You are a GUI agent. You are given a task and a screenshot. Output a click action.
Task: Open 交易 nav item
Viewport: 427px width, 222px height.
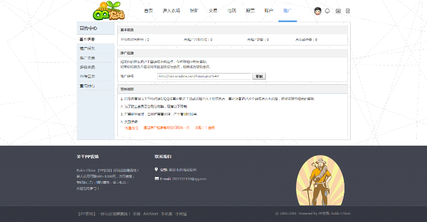[213, 11]
